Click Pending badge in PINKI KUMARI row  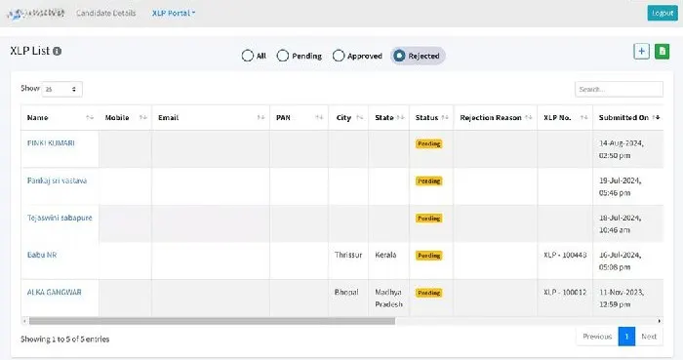click(x=429, y=143)
